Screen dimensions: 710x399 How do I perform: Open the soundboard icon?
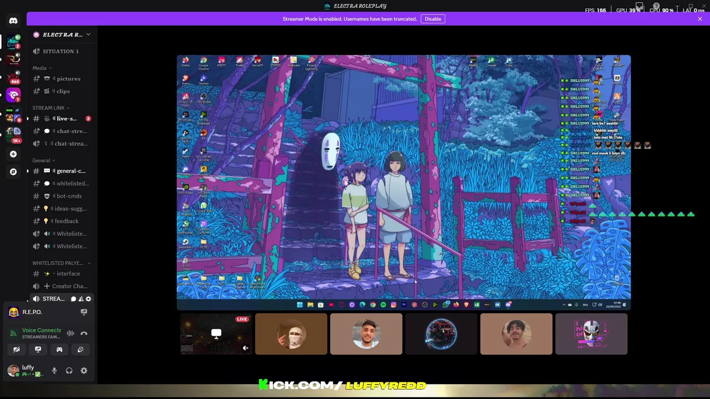(x=80, y=350)
